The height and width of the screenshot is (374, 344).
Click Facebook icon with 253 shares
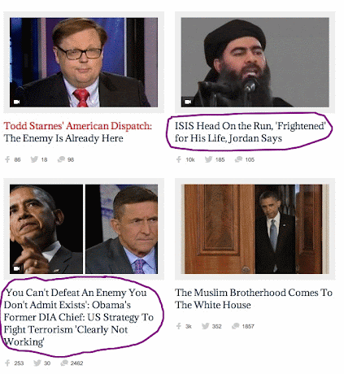[x=7, y=363]
